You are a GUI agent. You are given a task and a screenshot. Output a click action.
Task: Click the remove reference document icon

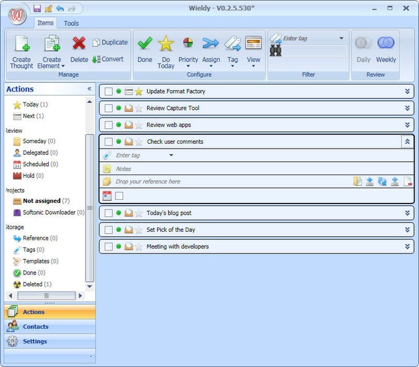408,181
